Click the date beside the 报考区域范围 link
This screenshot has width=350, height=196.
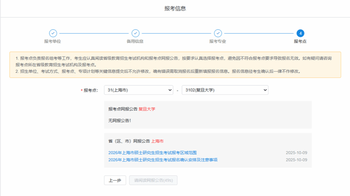tap(297, 153)
